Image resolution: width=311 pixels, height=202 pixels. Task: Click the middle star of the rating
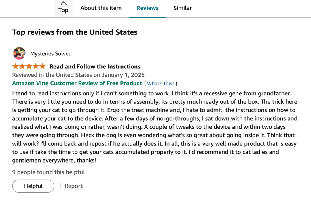point(29,66)
